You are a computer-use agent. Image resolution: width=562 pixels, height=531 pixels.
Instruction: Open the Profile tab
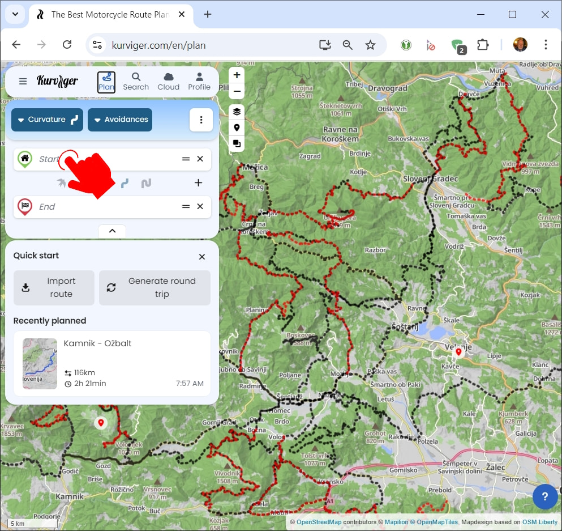[199, 82]
